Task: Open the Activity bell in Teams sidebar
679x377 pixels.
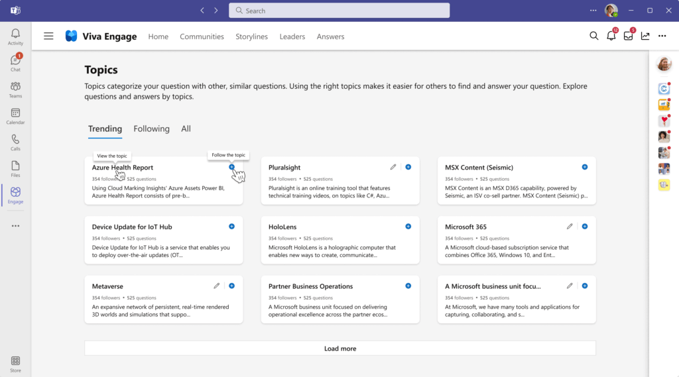Action: [x=15, y=37]
